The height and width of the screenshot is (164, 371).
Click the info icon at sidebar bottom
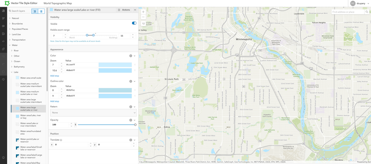(3, 158)
